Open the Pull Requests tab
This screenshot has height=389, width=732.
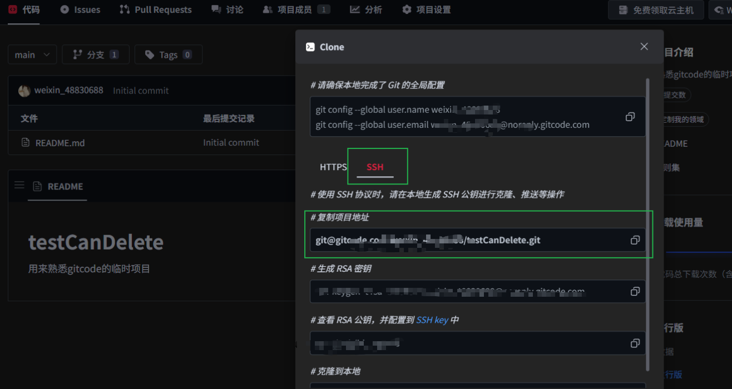pos(156,9)
